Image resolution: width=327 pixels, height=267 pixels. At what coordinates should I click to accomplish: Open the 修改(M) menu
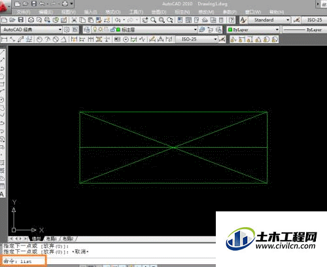pyautogui.click(x=206, y=12)
